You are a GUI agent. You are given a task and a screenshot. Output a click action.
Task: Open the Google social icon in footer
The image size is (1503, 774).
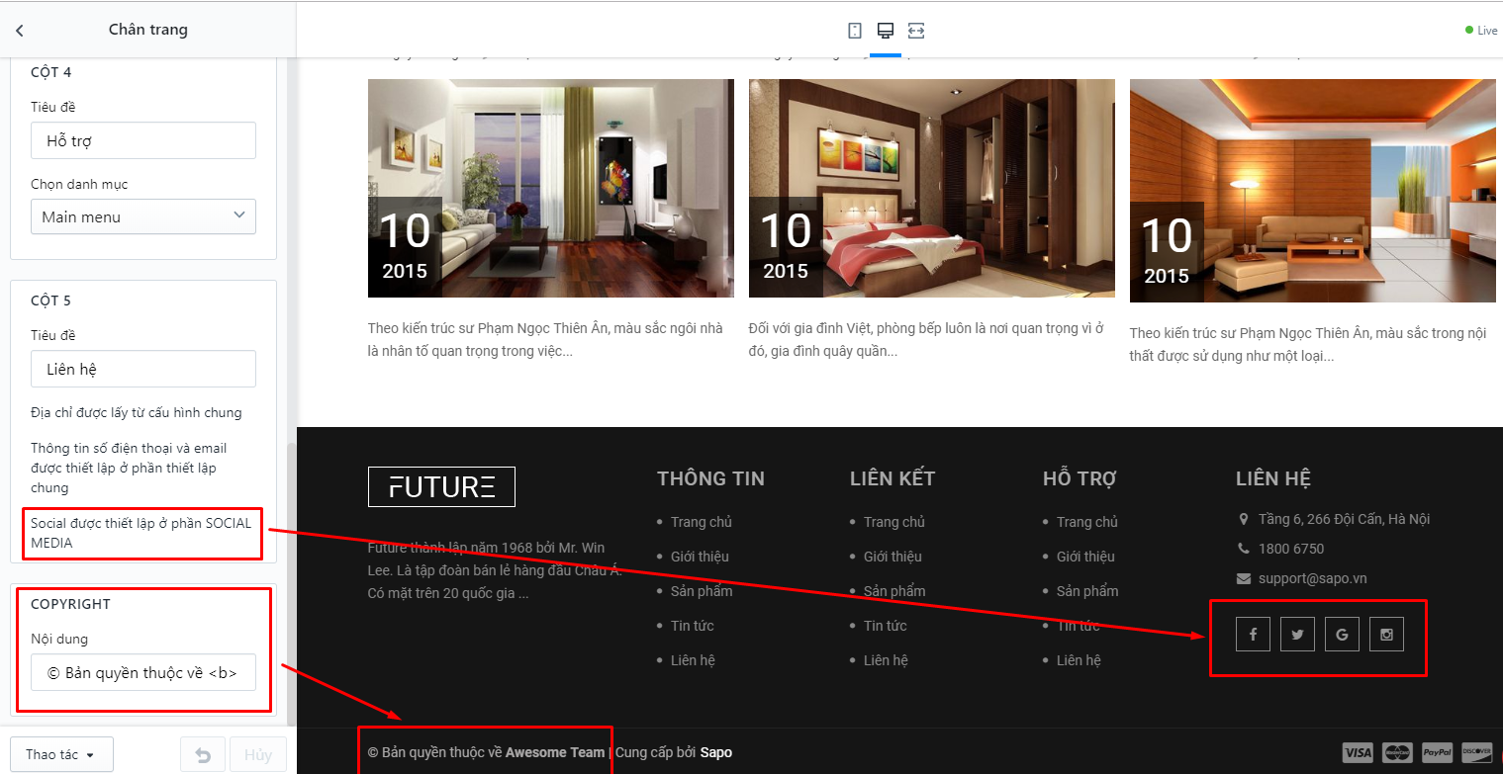coord(1342,635)
